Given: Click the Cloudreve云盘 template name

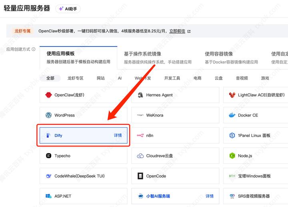Looking at the screenshot, I should point(160,156).
